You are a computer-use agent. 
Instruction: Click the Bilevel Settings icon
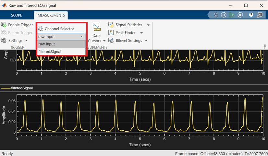coord(111,41)
